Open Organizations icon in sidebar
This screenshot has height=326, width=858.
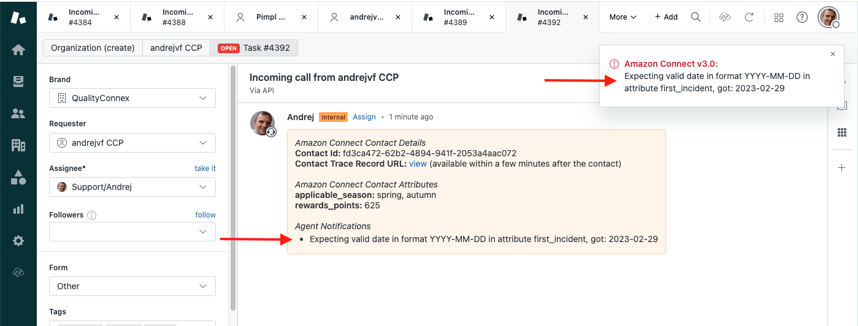click(18, 145)
